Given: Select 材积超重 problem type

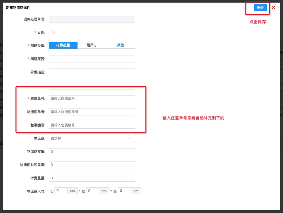Looking at the screenshot, I should pyautogui.click(x=63, y=45).
